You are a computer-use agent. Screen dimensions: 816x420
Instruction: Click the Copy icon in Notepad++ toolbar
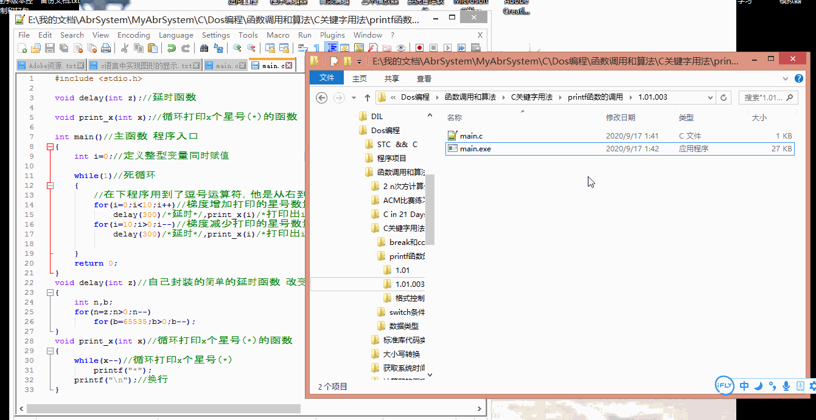point(139,49)
